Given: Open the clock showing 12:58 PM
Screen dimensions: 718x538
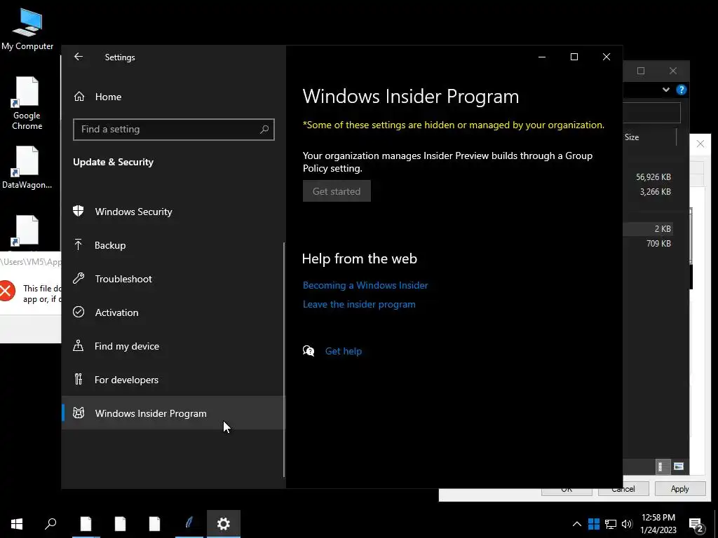Looking at the screenshot, I should coord(658,524).
